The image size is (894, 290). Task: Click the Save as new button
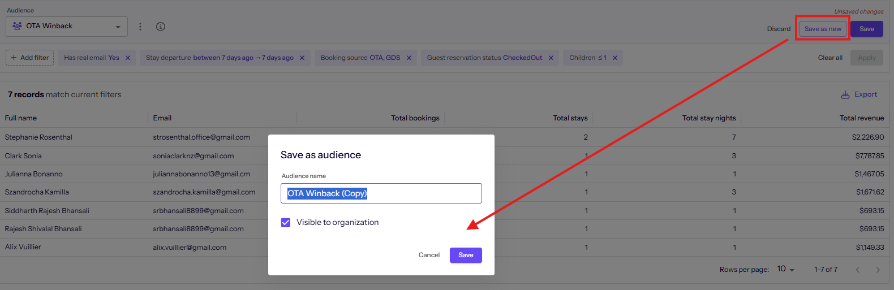[823, 29]
